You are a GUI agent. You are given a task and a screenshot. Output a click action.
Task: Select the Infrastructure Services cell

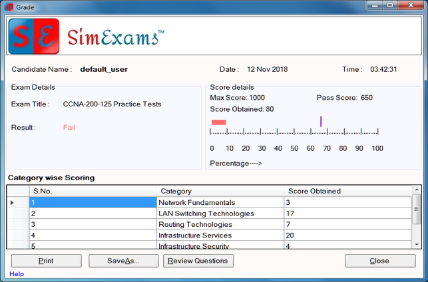pyautogui.click(x=220, y=235)
